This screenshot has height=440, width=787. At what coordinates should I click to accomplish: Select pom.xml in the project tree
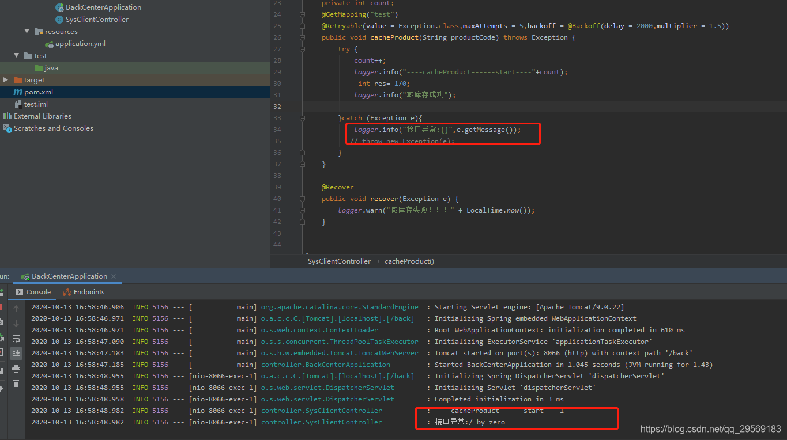point(35,92)
